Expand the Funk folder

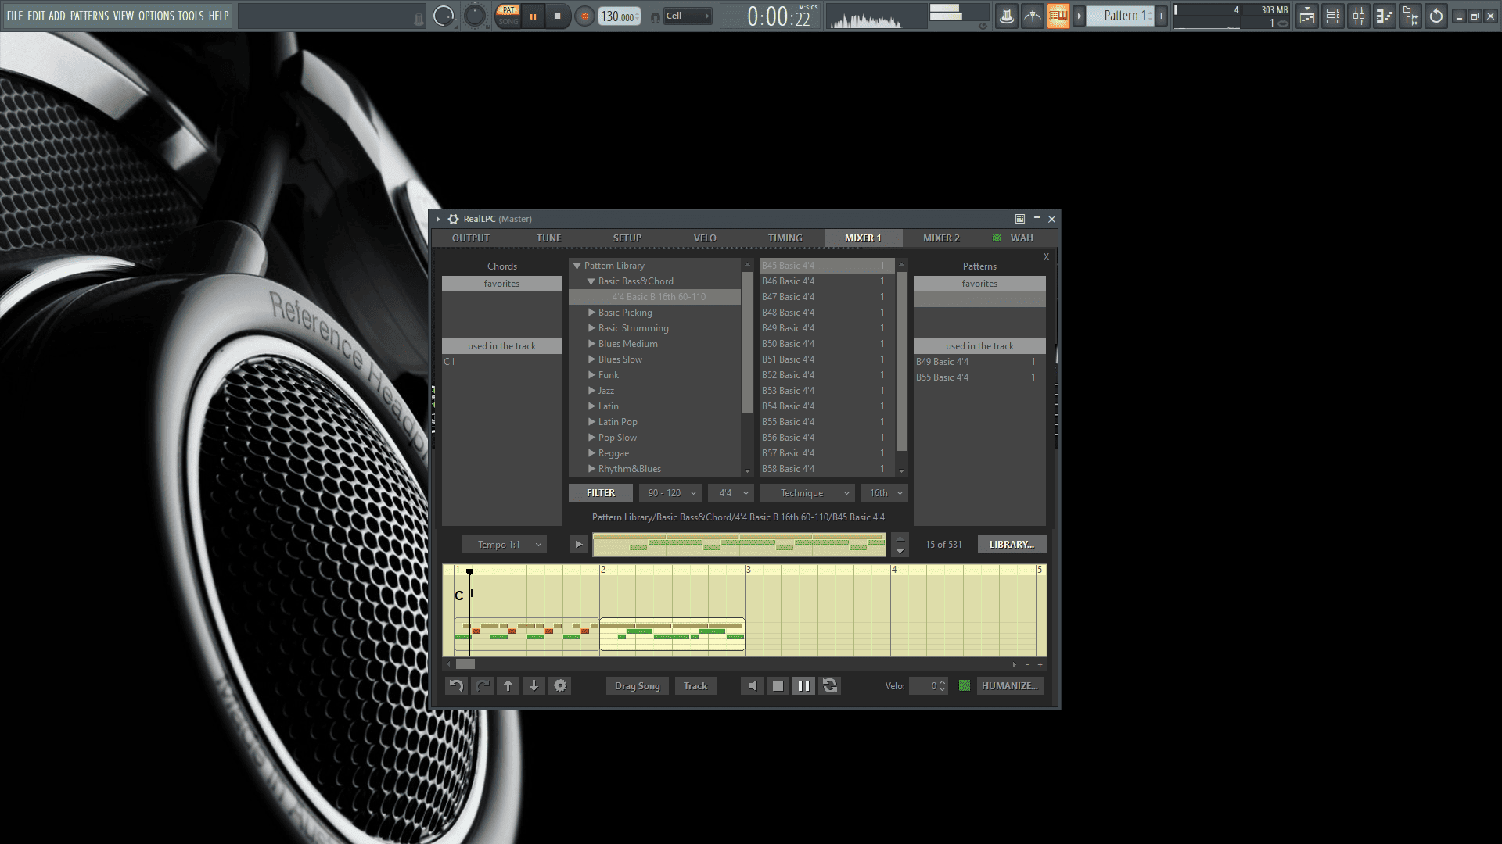click(x=591, y=375)
